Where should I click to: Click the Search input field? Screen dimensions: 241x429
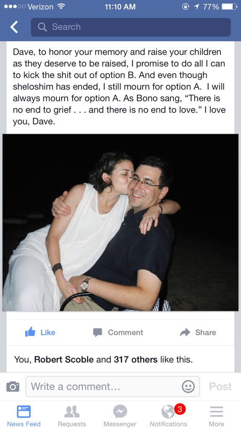point(131,27)
